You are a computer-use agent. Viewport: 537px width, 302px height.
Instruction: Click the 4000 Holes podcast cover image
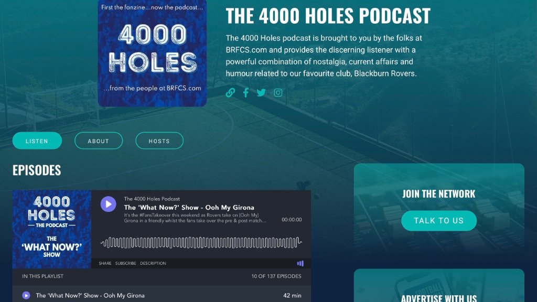click(x=152, y=52)
